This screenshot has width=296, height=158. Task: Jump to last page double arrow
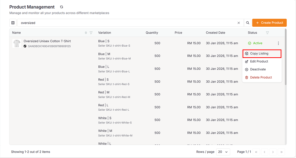(x=281, y=152)
